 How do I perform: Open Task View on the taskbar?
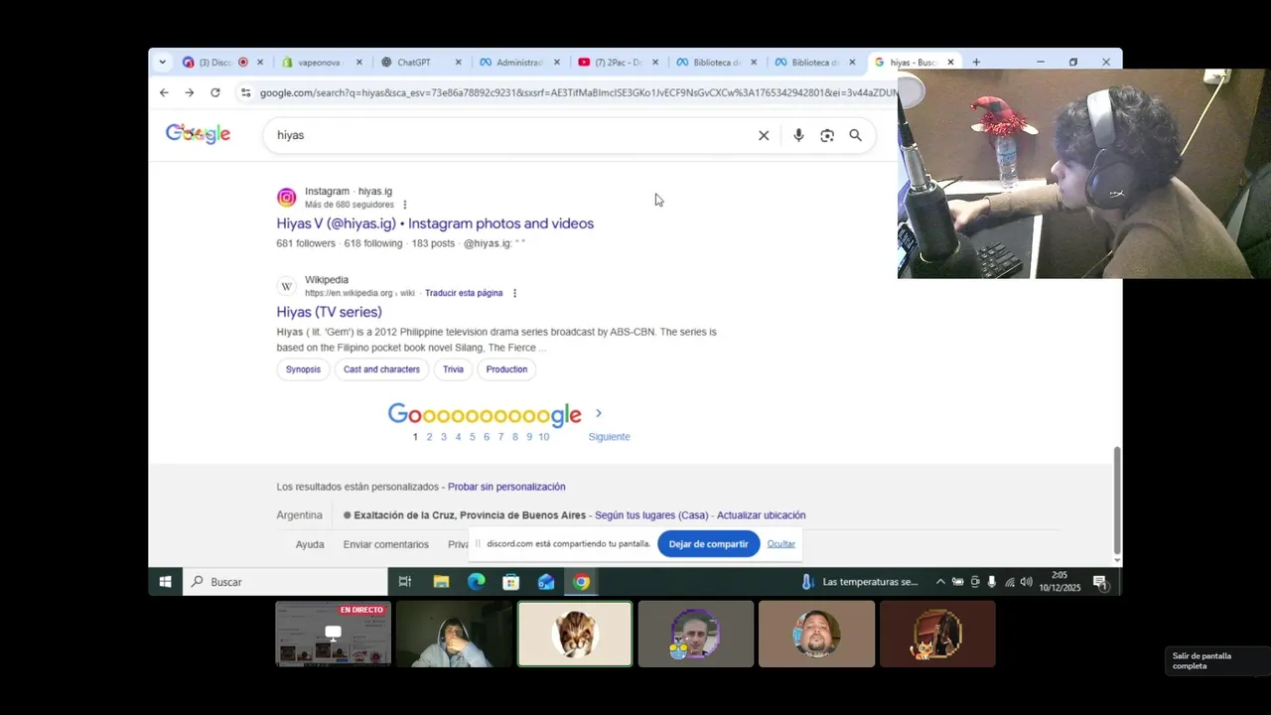click(405, 582)
